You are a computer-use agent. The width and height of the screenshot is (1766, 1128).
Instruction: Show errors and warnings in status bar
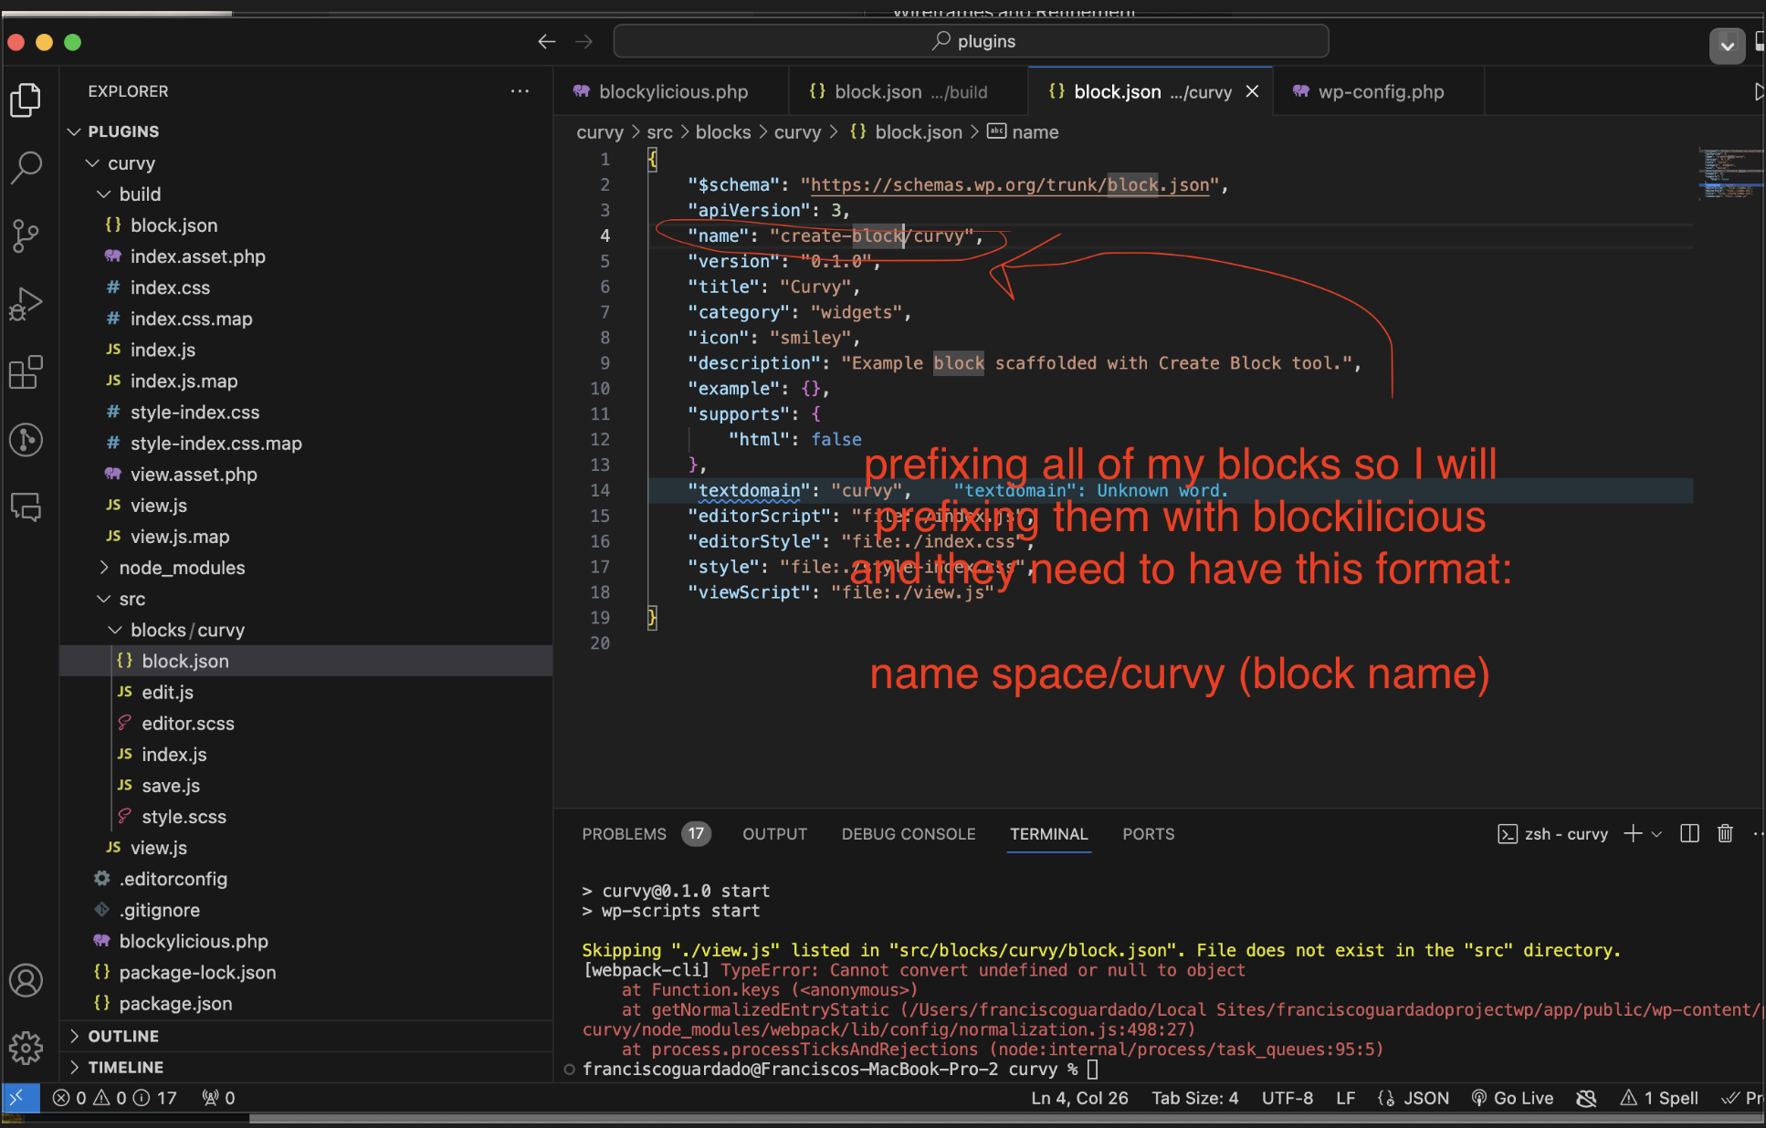point(115,1098)
